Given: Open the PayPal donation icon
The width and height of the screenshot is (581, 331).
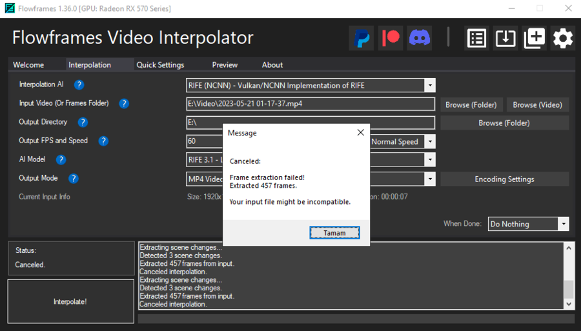Looking at the screenshot, I should (x=362, y=38).
